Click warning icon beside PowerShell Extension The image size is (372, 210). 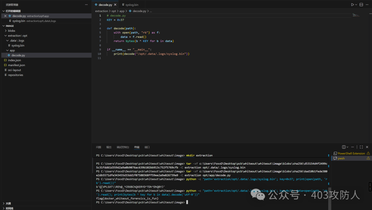click(x=368, y=154)
